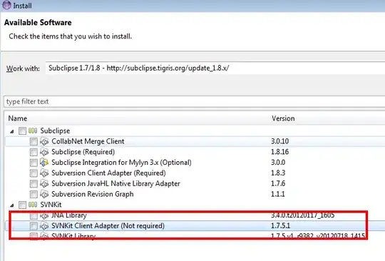385x261 pixels.
Task: Check the SVNKit category checkbox
Action: coord(22,205)
